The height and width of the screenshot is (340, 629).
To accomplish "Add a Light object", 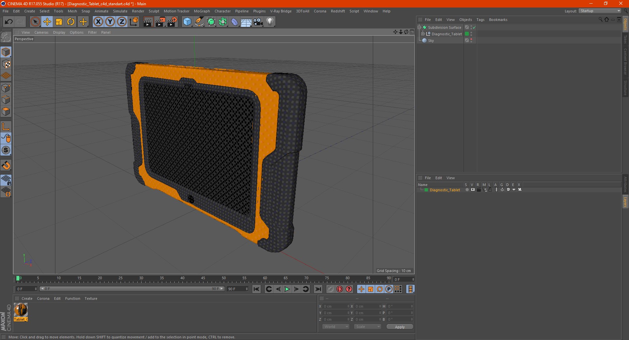I will coord(270,22).
